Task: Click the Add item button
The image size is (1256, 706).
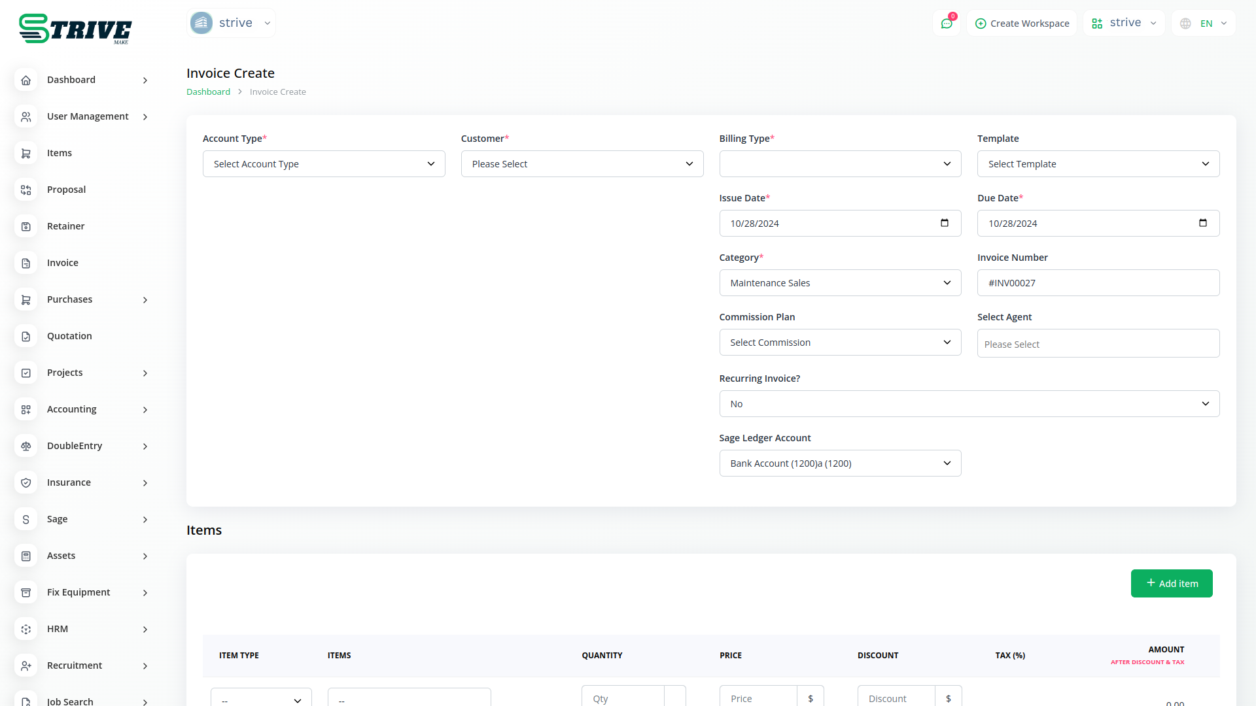Action: (x=1171, y=583)
